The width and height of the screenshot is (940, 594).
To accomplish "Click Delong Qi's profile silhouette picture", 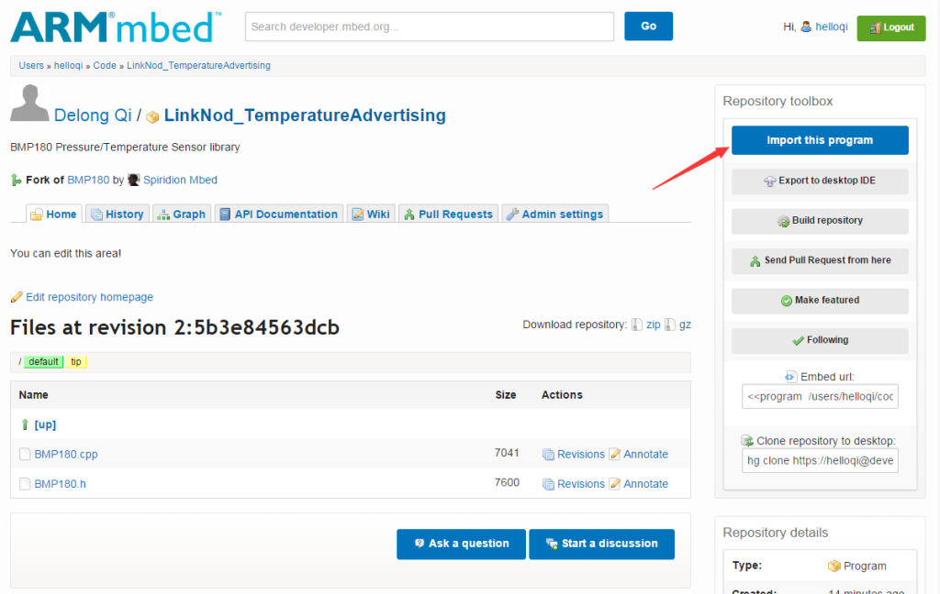I will click(29, 103).
